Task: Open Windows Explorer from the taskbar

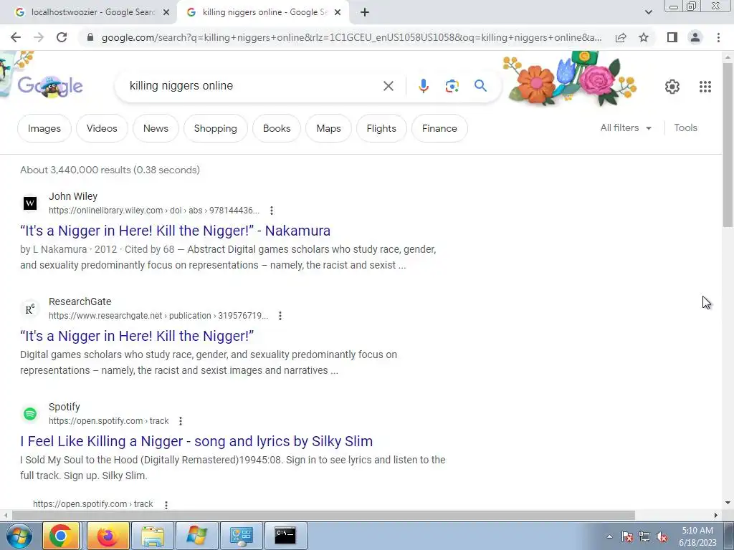Action: pyautogui.click(x=152, y=536)
